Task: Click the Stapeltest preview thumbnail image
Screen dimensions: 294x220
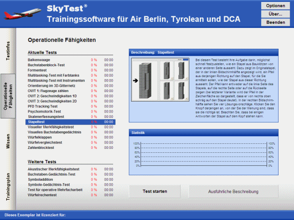Action: 160,80
